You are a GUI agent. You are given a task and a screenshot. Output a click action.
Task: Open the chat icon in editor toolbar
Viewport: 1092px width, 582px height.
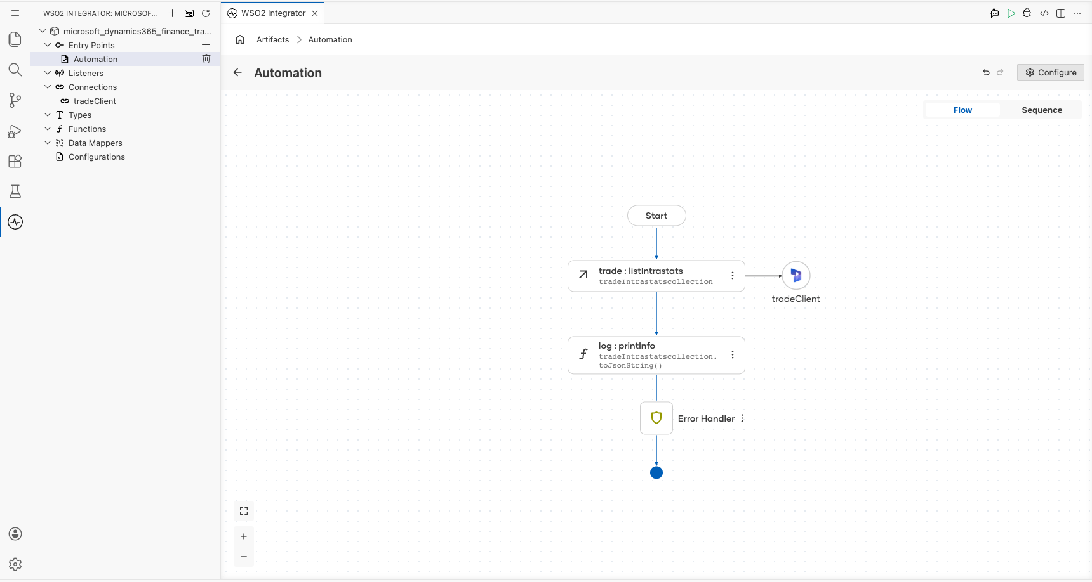tap(995, 13)
